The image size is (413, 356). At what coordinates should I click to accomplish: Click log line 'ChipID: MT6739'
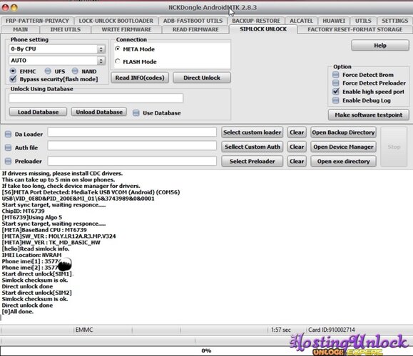pos(23,211)
